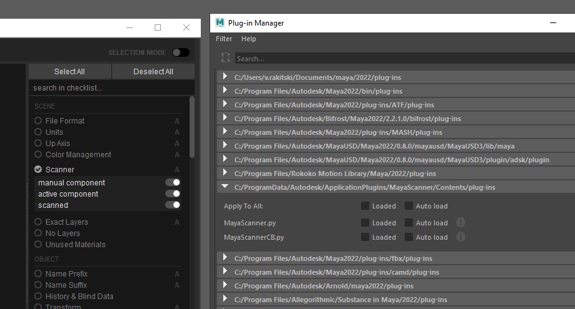Click the A marker beside File Format
The image size is (575, 309).
(x=177, y=120)
